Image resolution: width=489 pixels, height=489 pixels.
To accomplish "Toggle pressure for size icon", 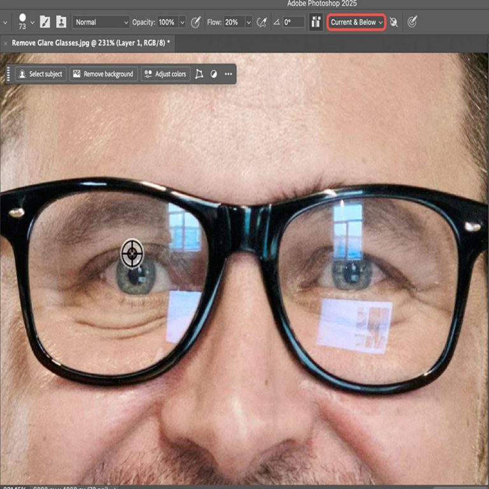I will pyautogui.click(x=412, y=22).
